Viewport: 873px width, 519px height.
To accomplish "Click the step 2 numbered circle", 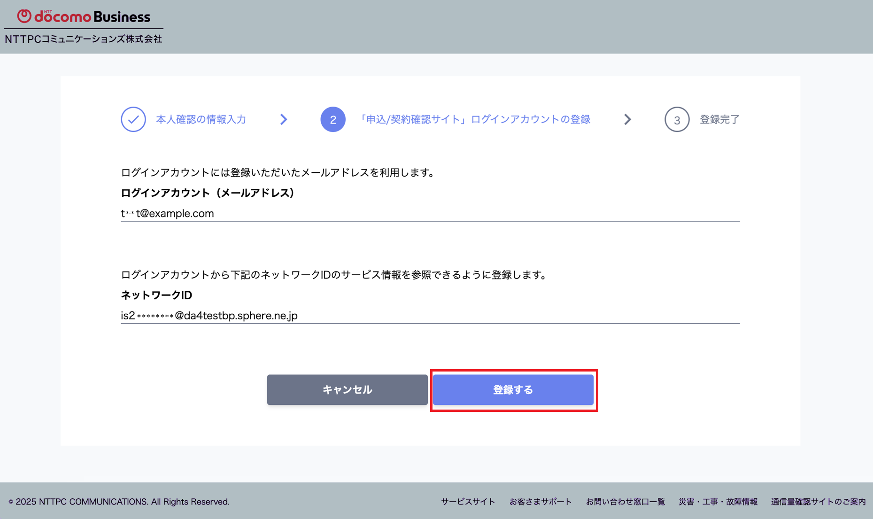I will [333, 119].
